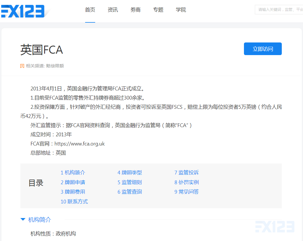The height and width of the screenshot is (241, 303).
Task: Jump to 9 常见问答 in contents
Action: [187, 192]
